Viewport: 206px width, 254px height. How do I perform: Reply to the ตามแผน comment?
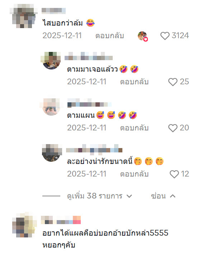coord(134,128)
